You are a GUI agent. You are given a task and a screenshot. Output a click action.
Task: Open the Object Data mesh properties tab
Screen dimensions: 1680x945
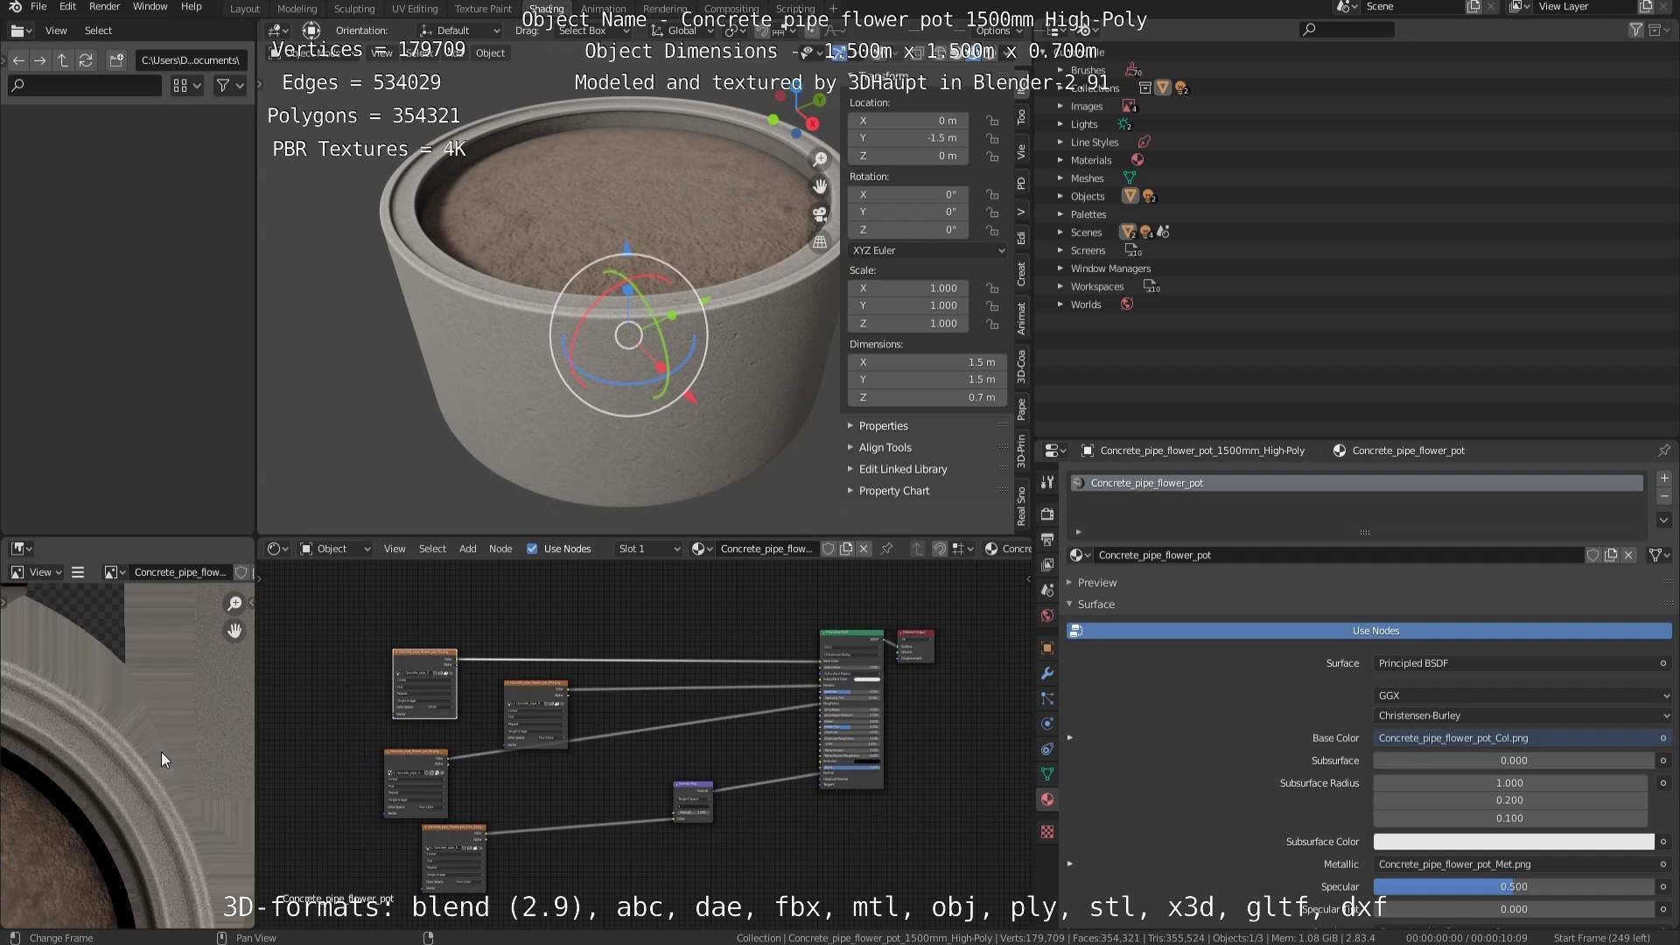pyautogui.click(x=1047, y=774)
